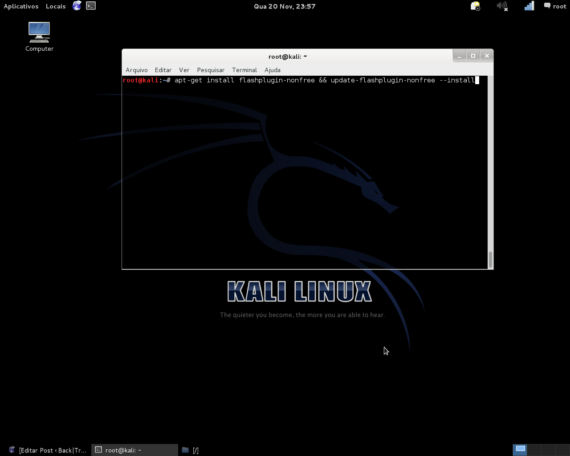The height and width of the screenshot is (456, 570).
Task: Minimize the root@kali terminal window
Action: (460, 56)
